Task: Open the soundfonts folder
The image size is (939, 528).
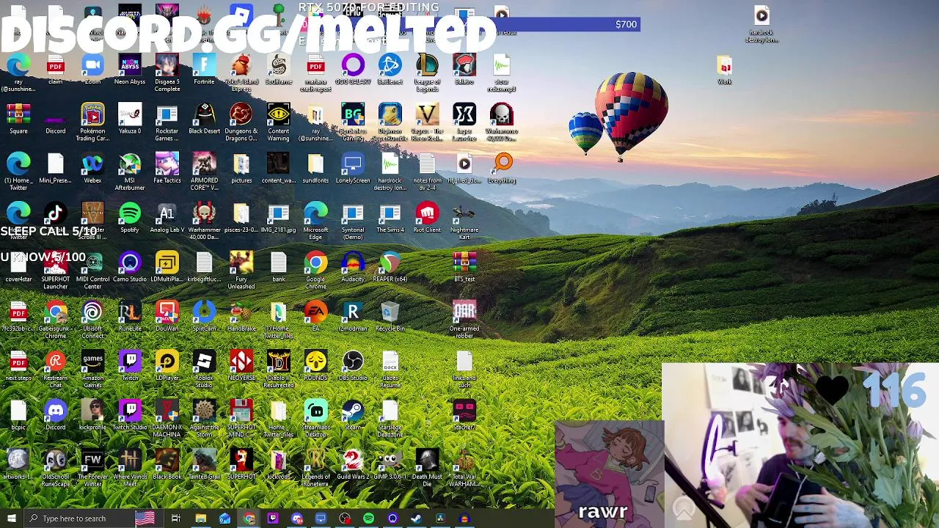Action: (315, 168)
